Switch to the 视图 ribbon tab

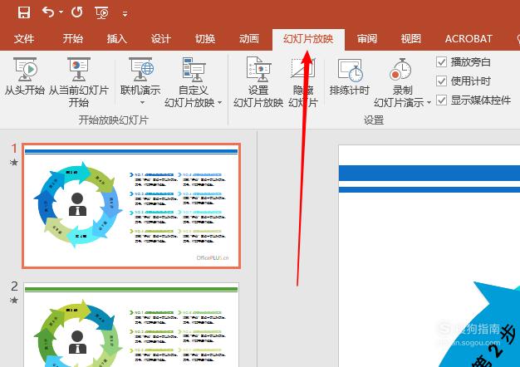coord(411,39)
